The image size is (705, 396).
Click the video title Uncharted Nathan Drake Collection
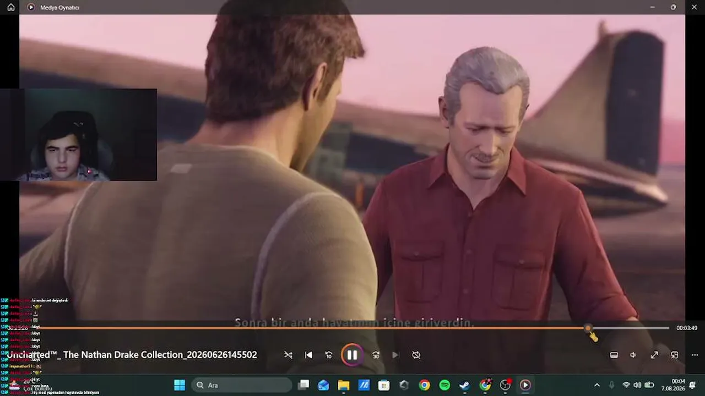132,355
